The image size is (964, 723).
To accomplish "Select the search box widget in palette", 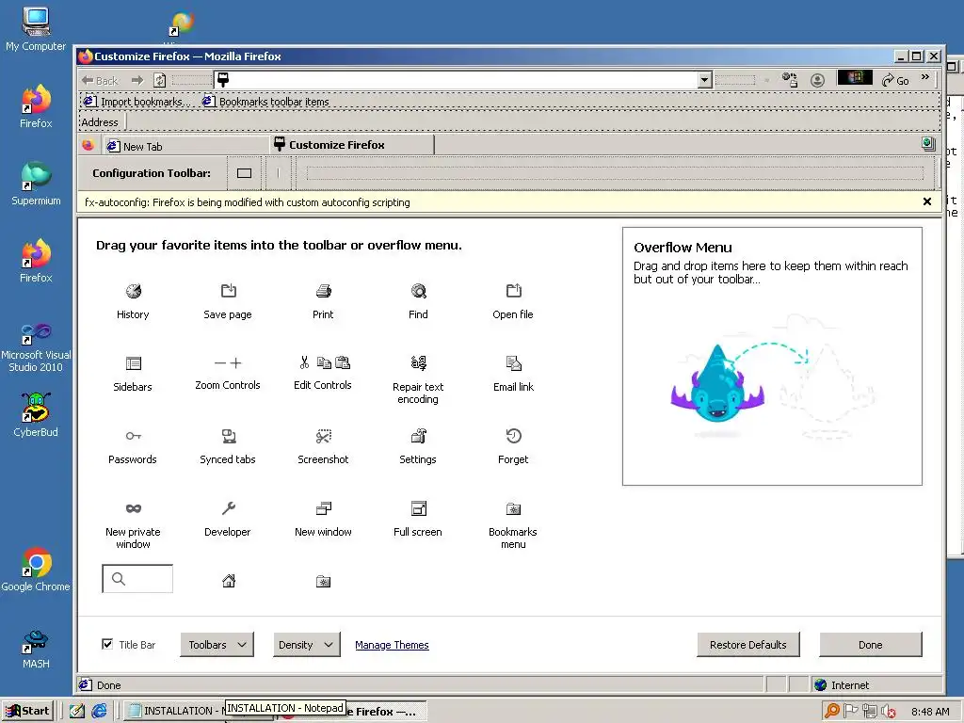I will (137, 579).
